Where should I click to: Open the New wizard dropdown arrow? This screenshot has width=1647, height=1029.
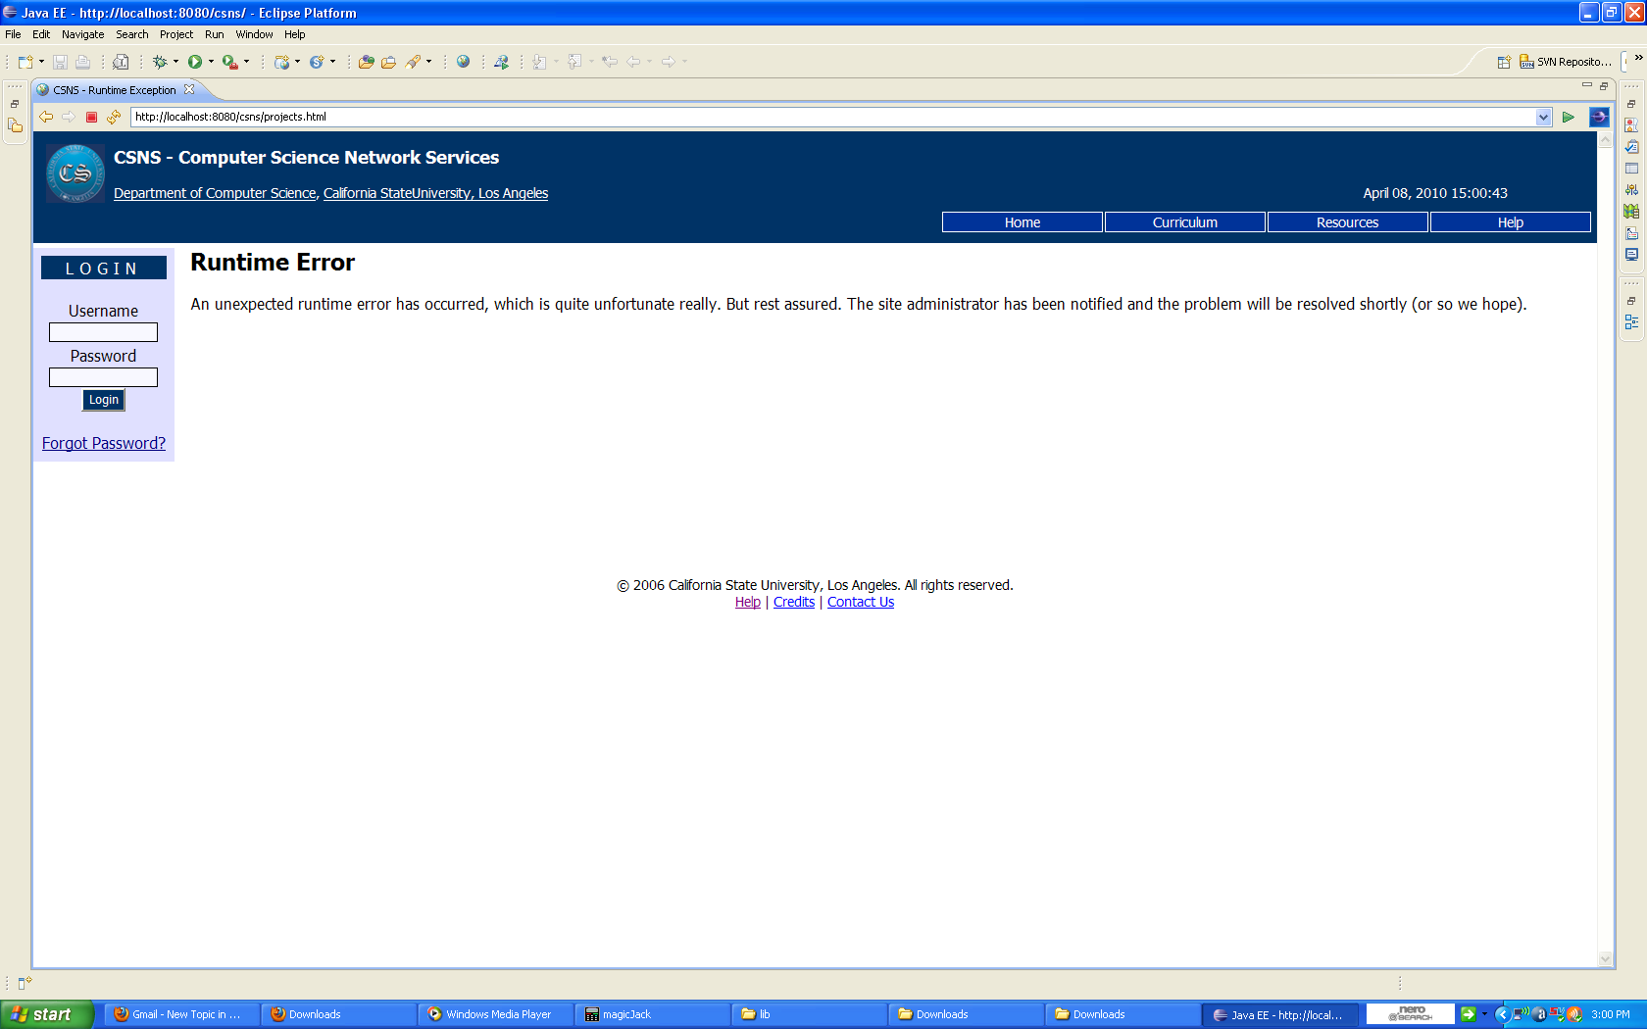41,62
